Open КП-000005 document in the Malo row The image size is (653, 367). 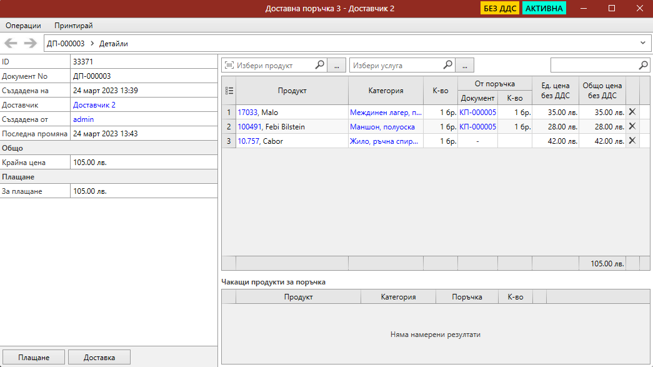coord(477,113)
